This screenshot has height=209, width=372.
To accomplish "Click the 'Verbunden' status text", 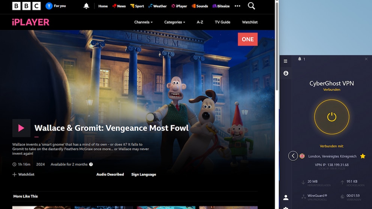I will point(331,90).
